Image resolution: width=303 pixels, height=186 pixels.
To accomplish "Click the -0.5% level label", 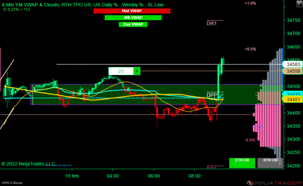I will tap(250, 140).
